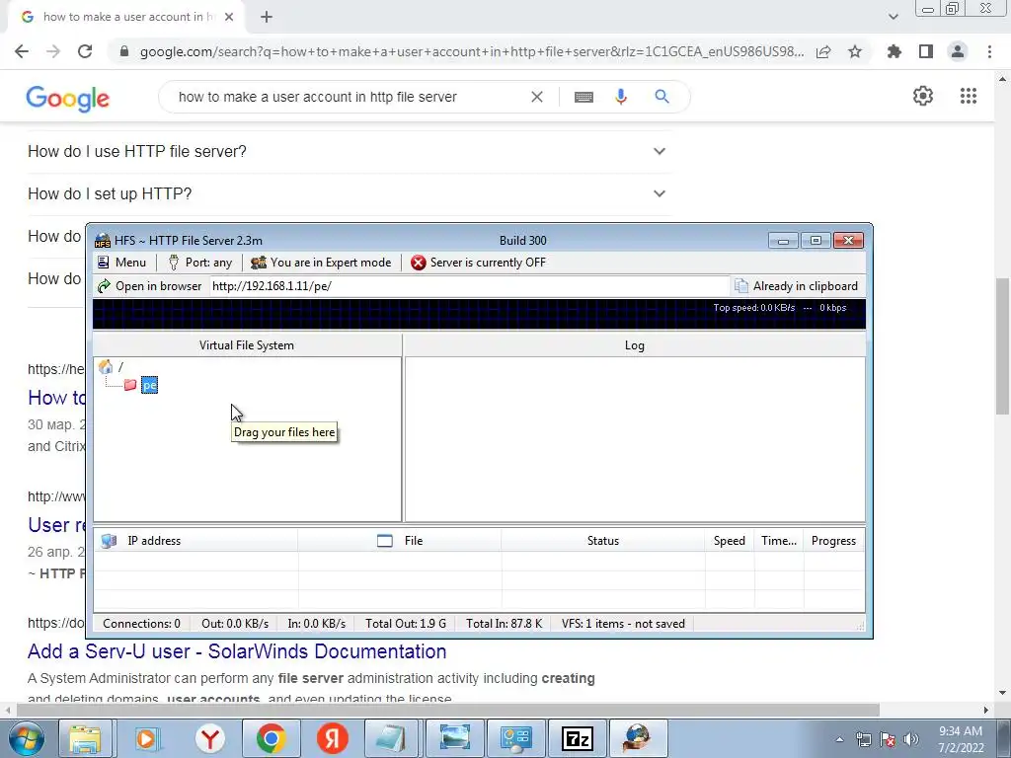
Task: Start voice search with the microphone icon
Action: [620, 97]
